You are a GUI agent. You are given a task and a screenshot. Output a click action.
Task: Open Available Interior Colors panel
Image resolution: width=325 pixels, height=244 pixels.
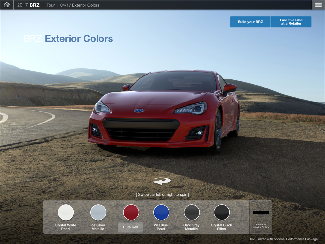coord(261,217)
